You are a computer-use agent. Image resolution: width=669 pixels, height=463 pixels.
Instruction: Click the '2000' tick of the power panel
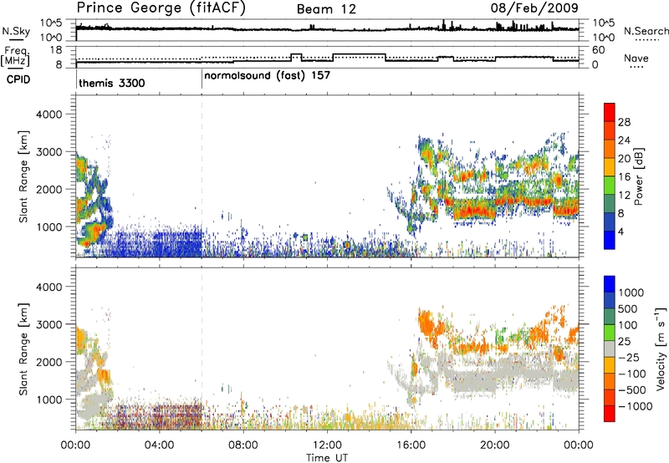(x=49, y=189)
